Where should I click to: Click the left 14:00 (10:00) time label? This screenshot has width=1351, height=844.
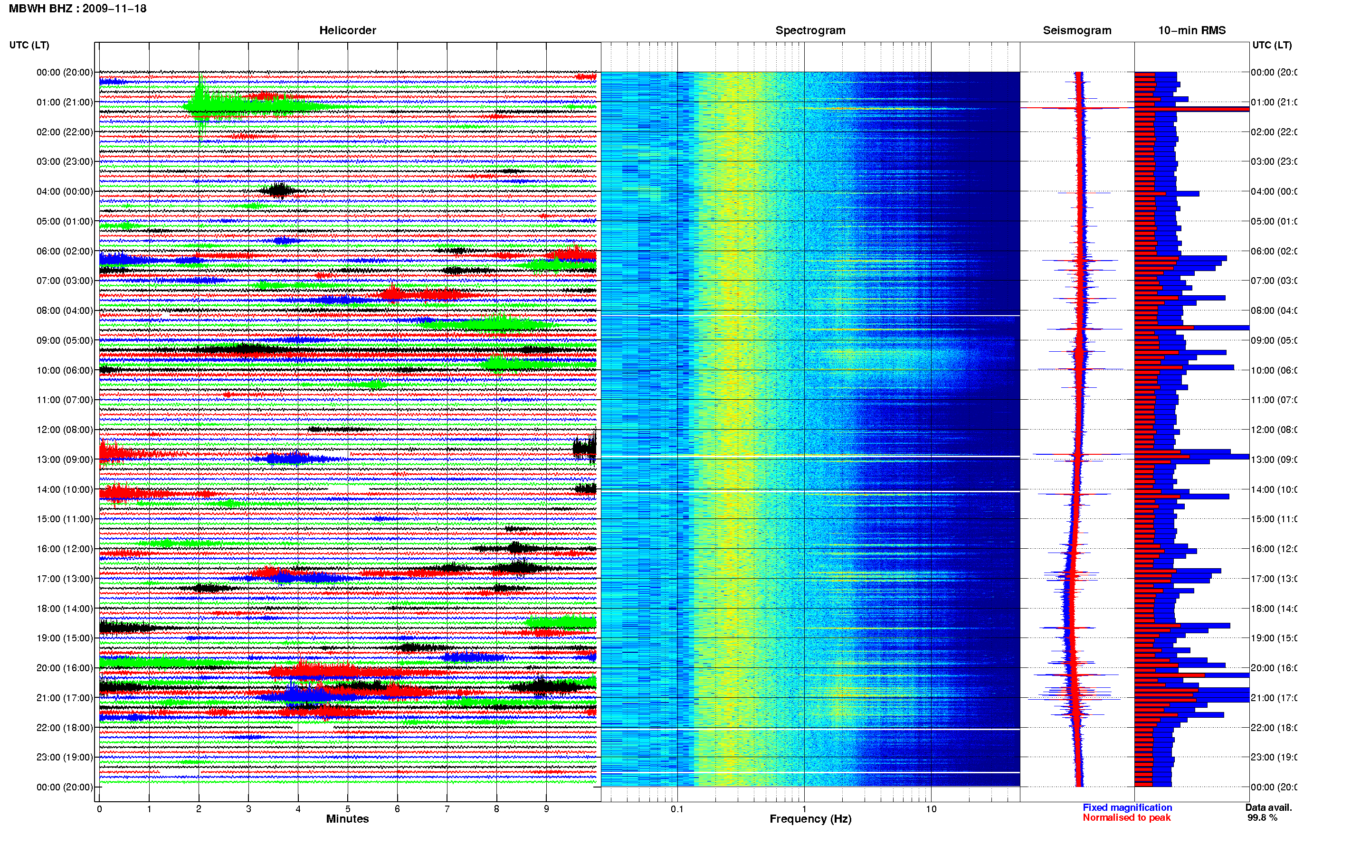click(65, 489)
